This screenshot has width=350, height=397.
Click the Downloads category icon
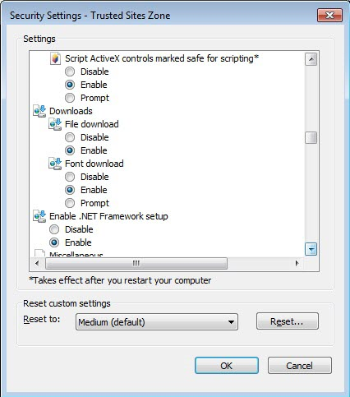(39, 111)
